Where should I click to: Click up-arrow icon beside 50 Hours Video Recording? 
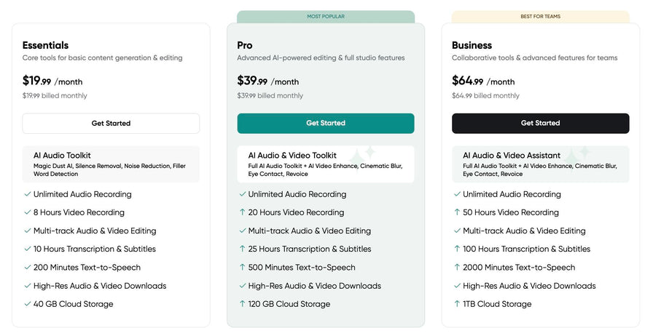(x=457, y=212)
